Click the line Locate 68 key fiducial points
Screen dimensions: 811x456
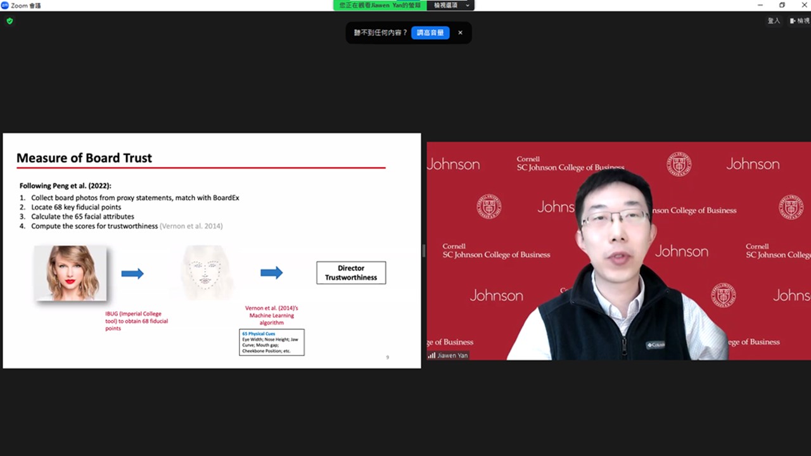point(76,207)
